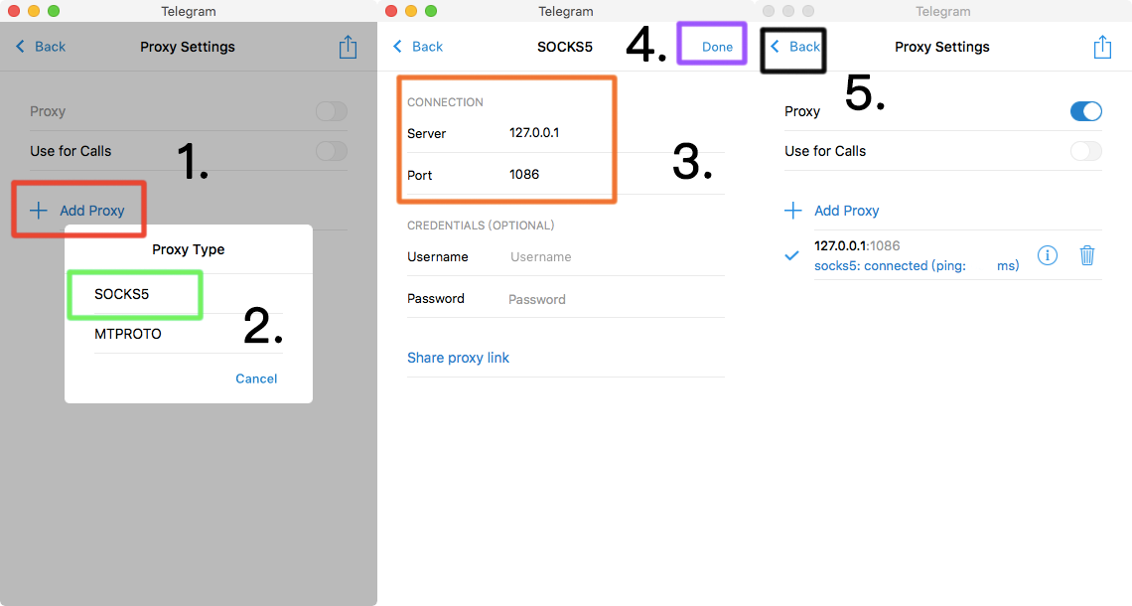Click the plus icon next to Add Proxy in right window

(x=792, y=211)
